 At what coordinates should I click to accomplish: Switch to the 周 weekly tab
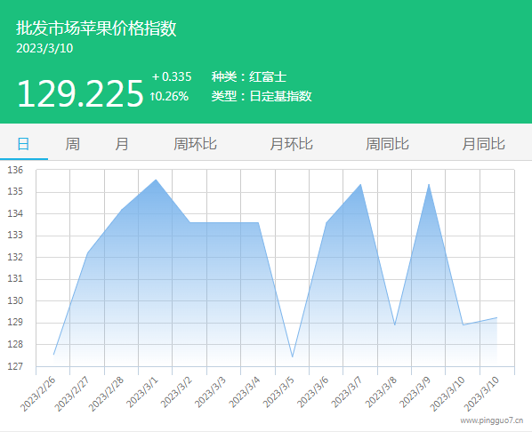[x=73, y=144]
